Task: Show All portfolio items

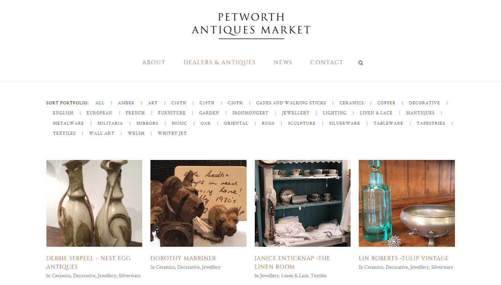Action: tap(100, 103)
